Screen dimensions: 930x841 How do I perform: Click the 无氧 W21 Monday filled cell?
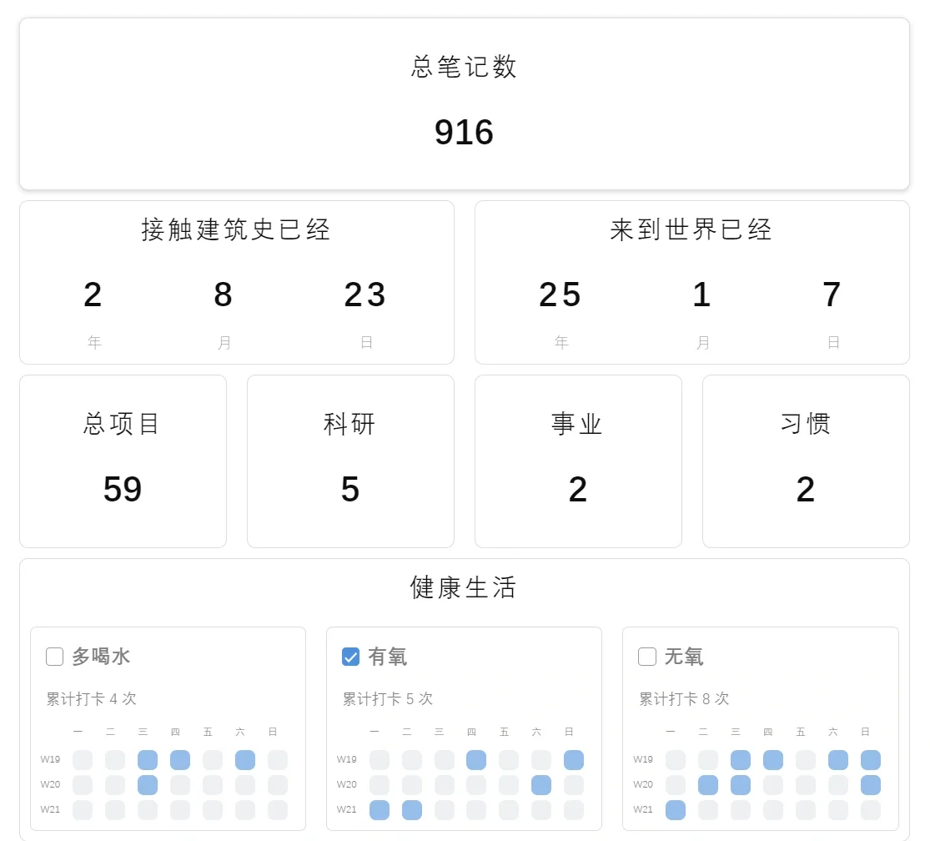tap(676, 809)
